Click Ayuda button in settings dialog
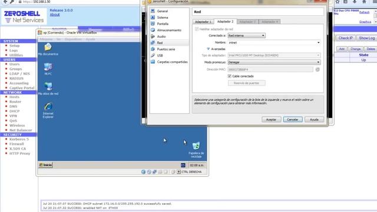The width and height of the screenshot is (377, 212). click(314, 120)
